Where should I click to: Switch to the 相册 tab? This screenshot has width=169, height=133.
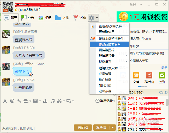pos(45,18)
